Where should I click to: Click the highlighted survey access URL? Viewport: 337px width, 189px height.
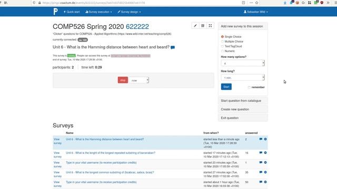point(131,56)
